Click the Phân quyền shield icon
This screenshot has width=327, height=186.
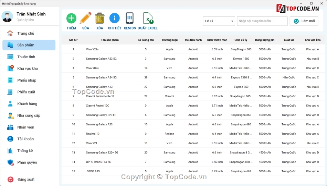click(x=10, y=162)
